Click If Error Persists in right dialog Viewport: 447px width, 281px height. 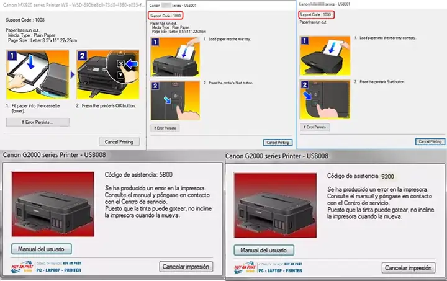pos(315,127)
